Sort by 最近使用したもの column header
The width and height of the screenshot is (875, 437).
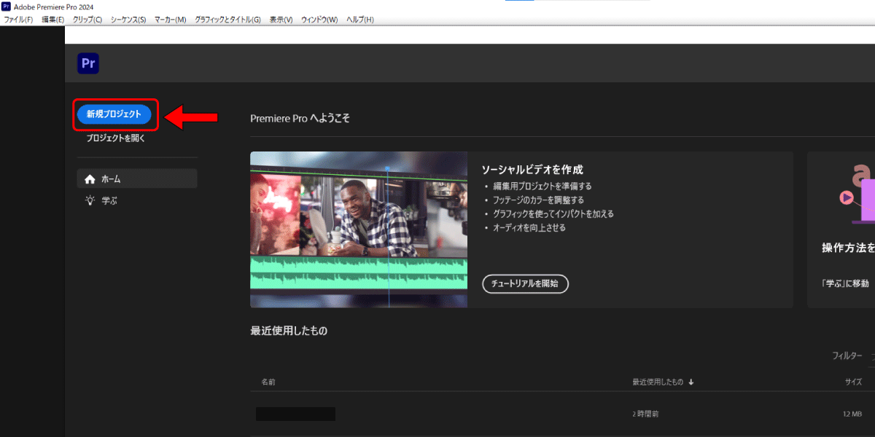click(658, 382)
